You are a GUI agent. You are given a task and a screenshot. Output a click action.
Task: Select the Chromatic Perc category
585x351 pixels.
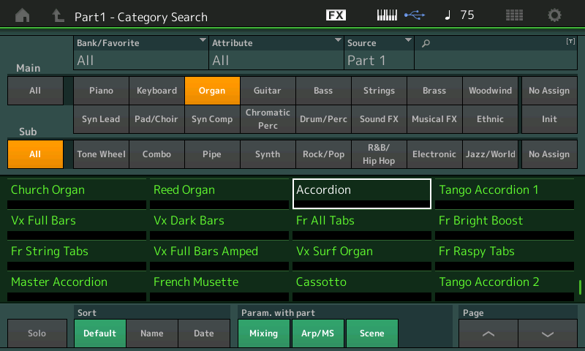(268, 119)
